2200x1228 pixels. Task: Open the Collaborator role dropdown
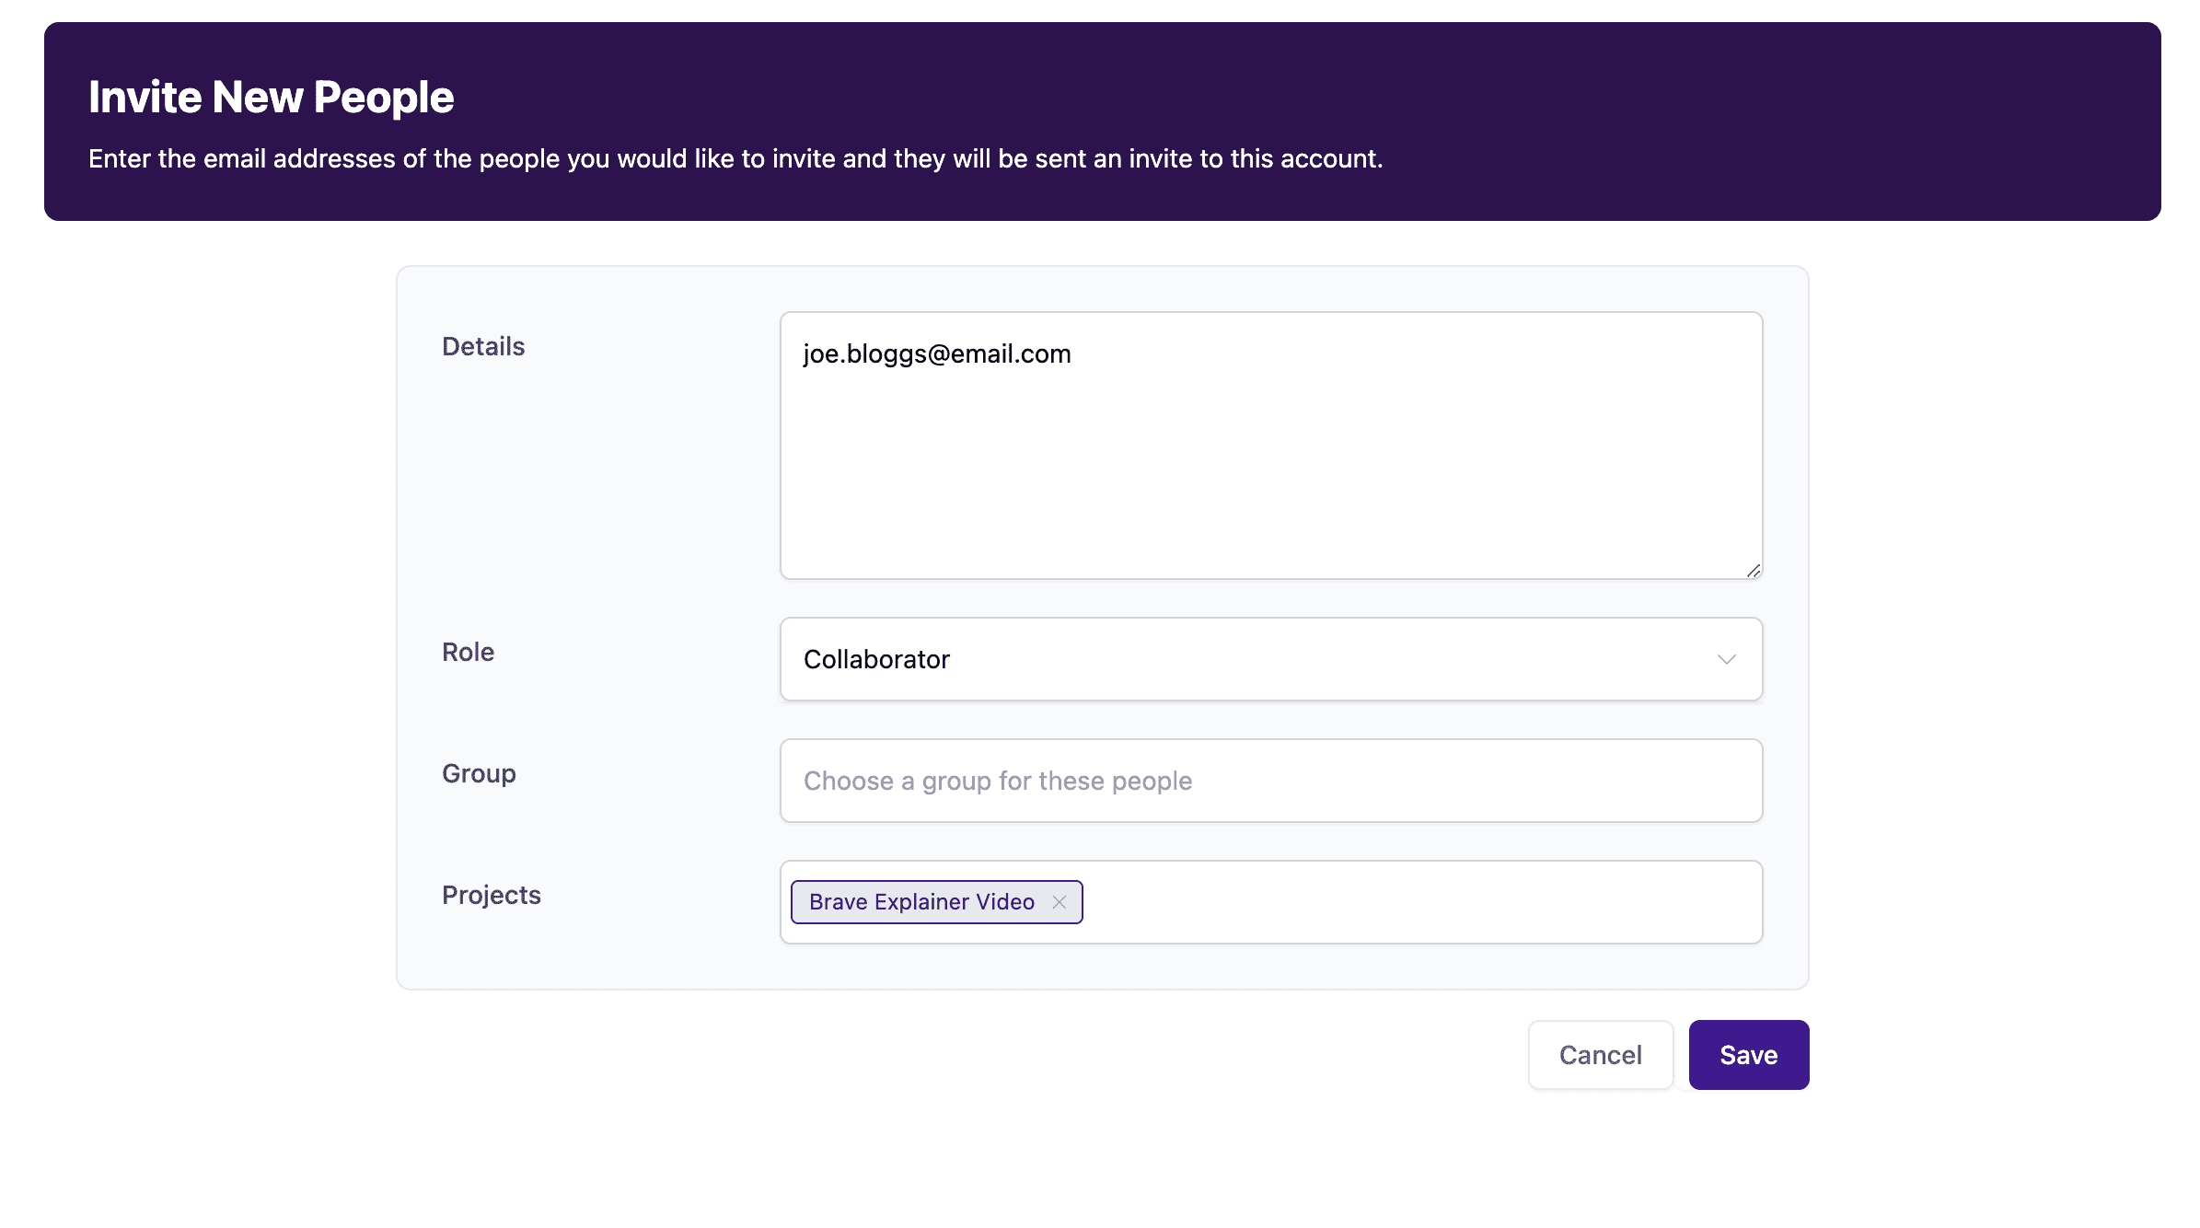[x=1270, y=659]
